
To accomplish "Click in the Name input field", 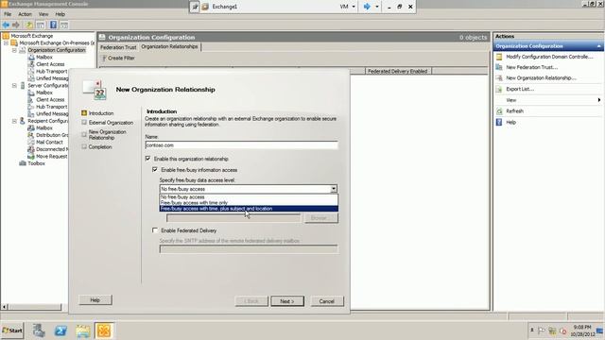I will 242,145.
